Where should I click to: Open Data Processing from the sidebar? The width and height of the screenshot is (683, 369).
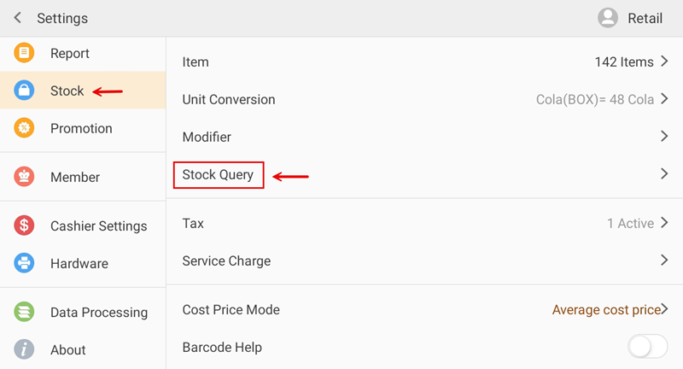99,312
